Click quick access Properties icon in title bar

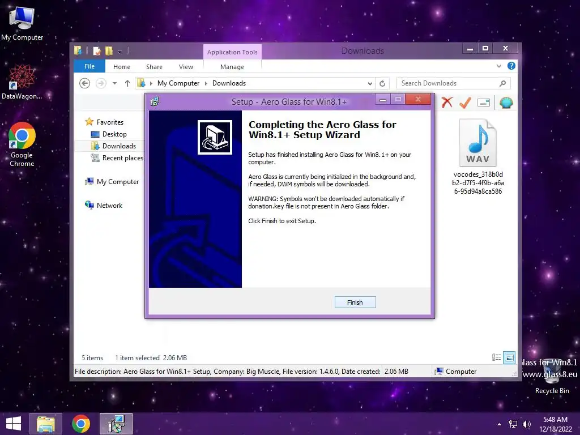[x=97, y=50]
